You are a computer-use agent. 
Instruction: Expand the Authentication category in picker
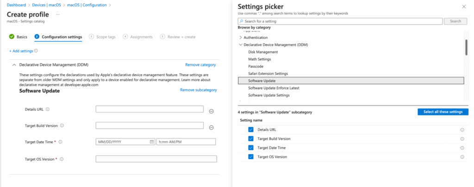(240, 37)
